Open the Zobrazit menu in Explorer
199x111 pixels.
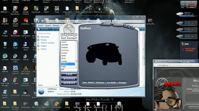[56, 25]
